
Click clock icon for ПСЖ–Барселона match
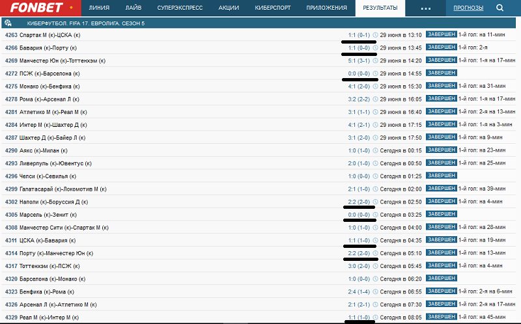[375, 74]
